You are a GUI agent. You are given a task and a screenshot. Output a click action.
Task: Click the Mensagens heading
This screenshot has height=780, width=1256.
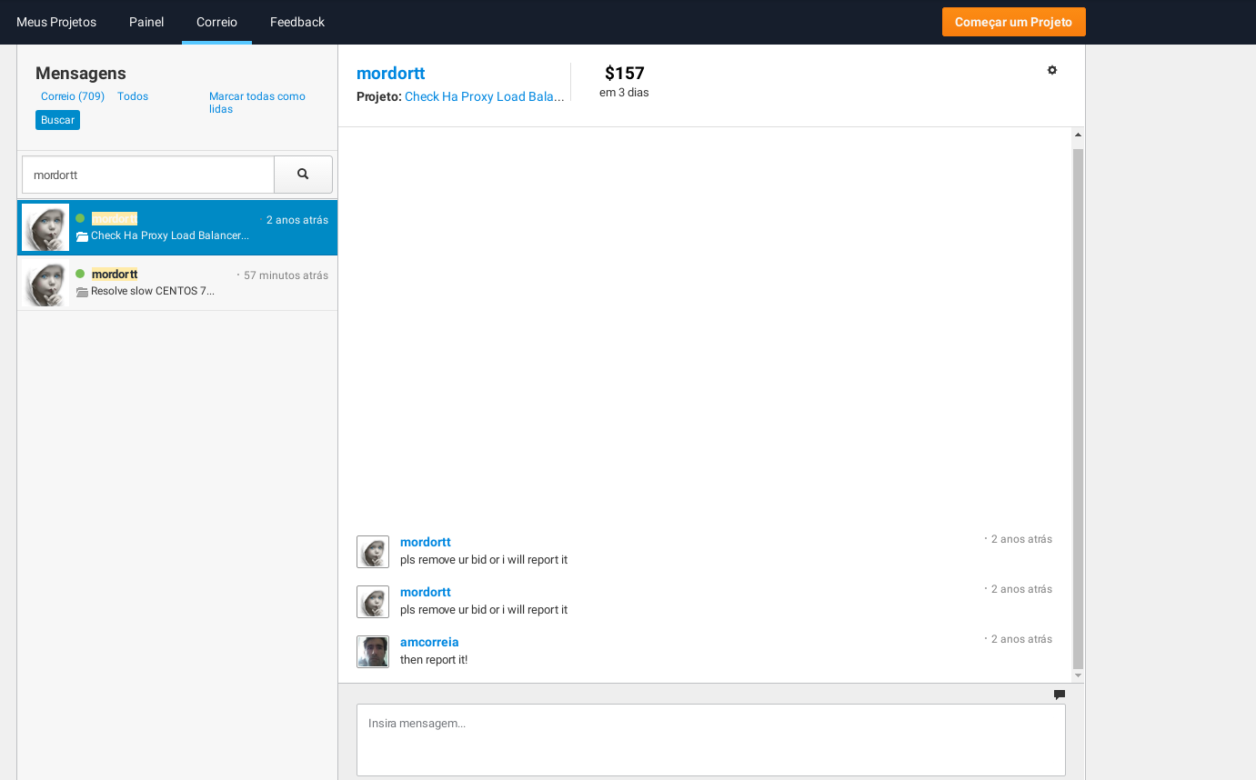[x=81, y=74]
